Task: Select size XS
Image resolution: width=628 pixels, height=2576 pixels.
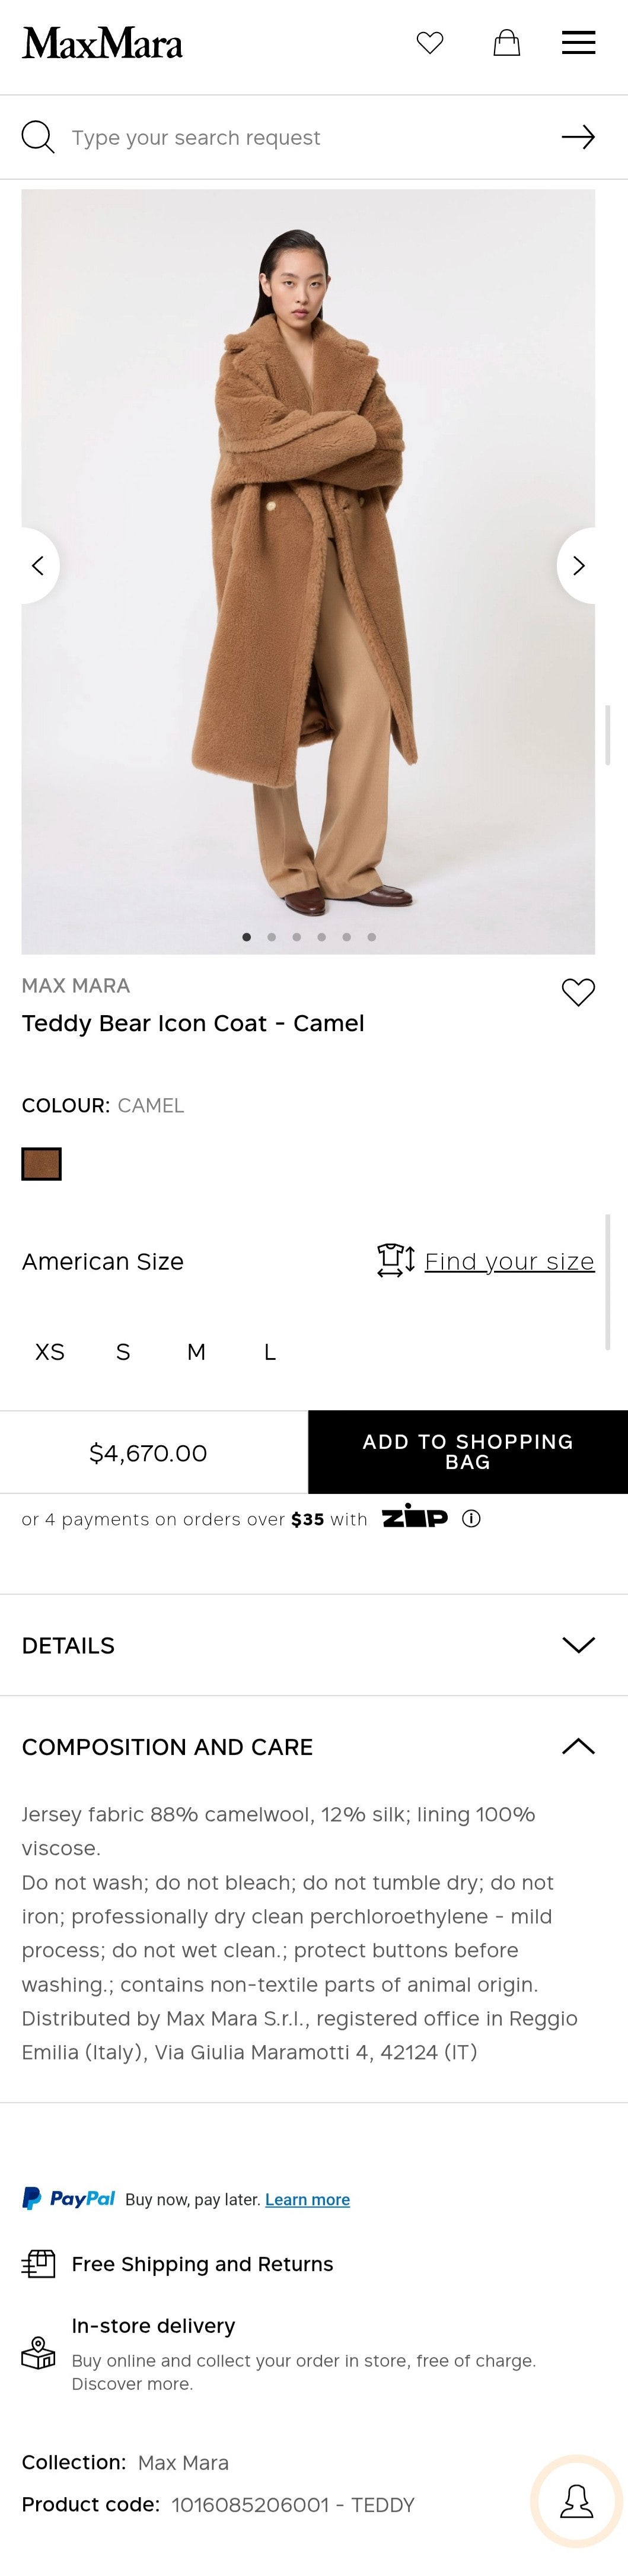Action: pos(50,1352)
